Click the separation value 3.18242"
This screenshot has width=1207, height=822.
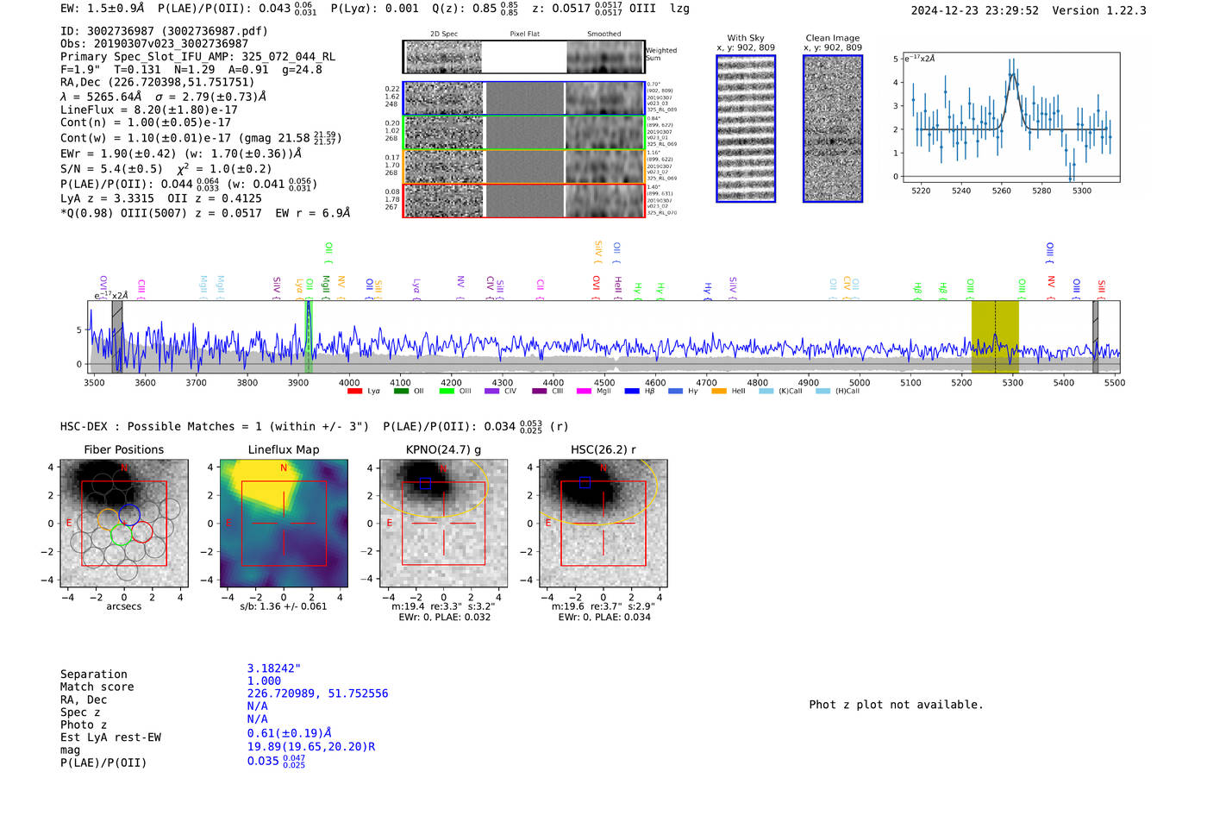tap(274, 668)
